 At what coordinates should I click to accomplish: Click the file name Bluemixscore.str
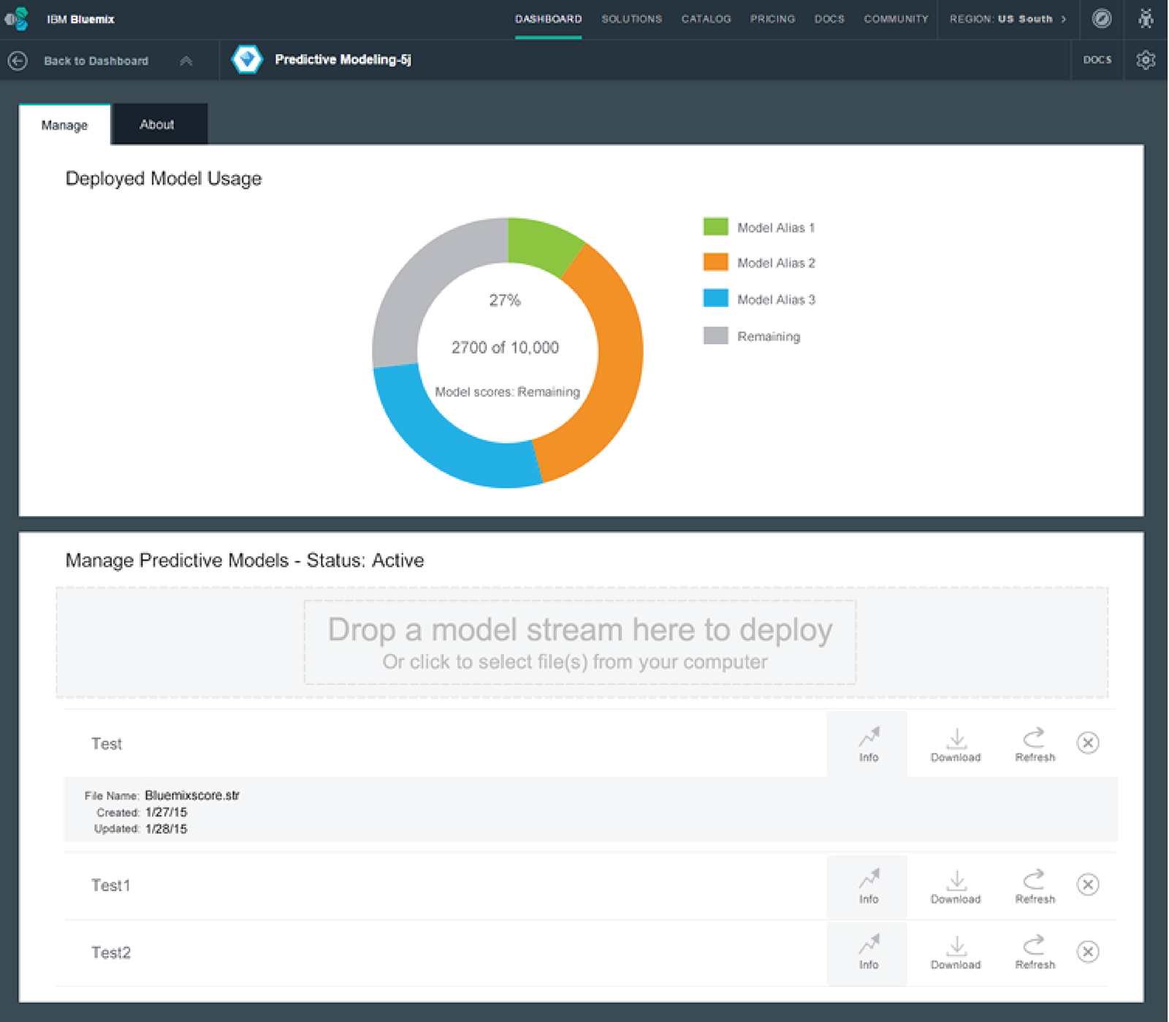(x=192, y=796)
